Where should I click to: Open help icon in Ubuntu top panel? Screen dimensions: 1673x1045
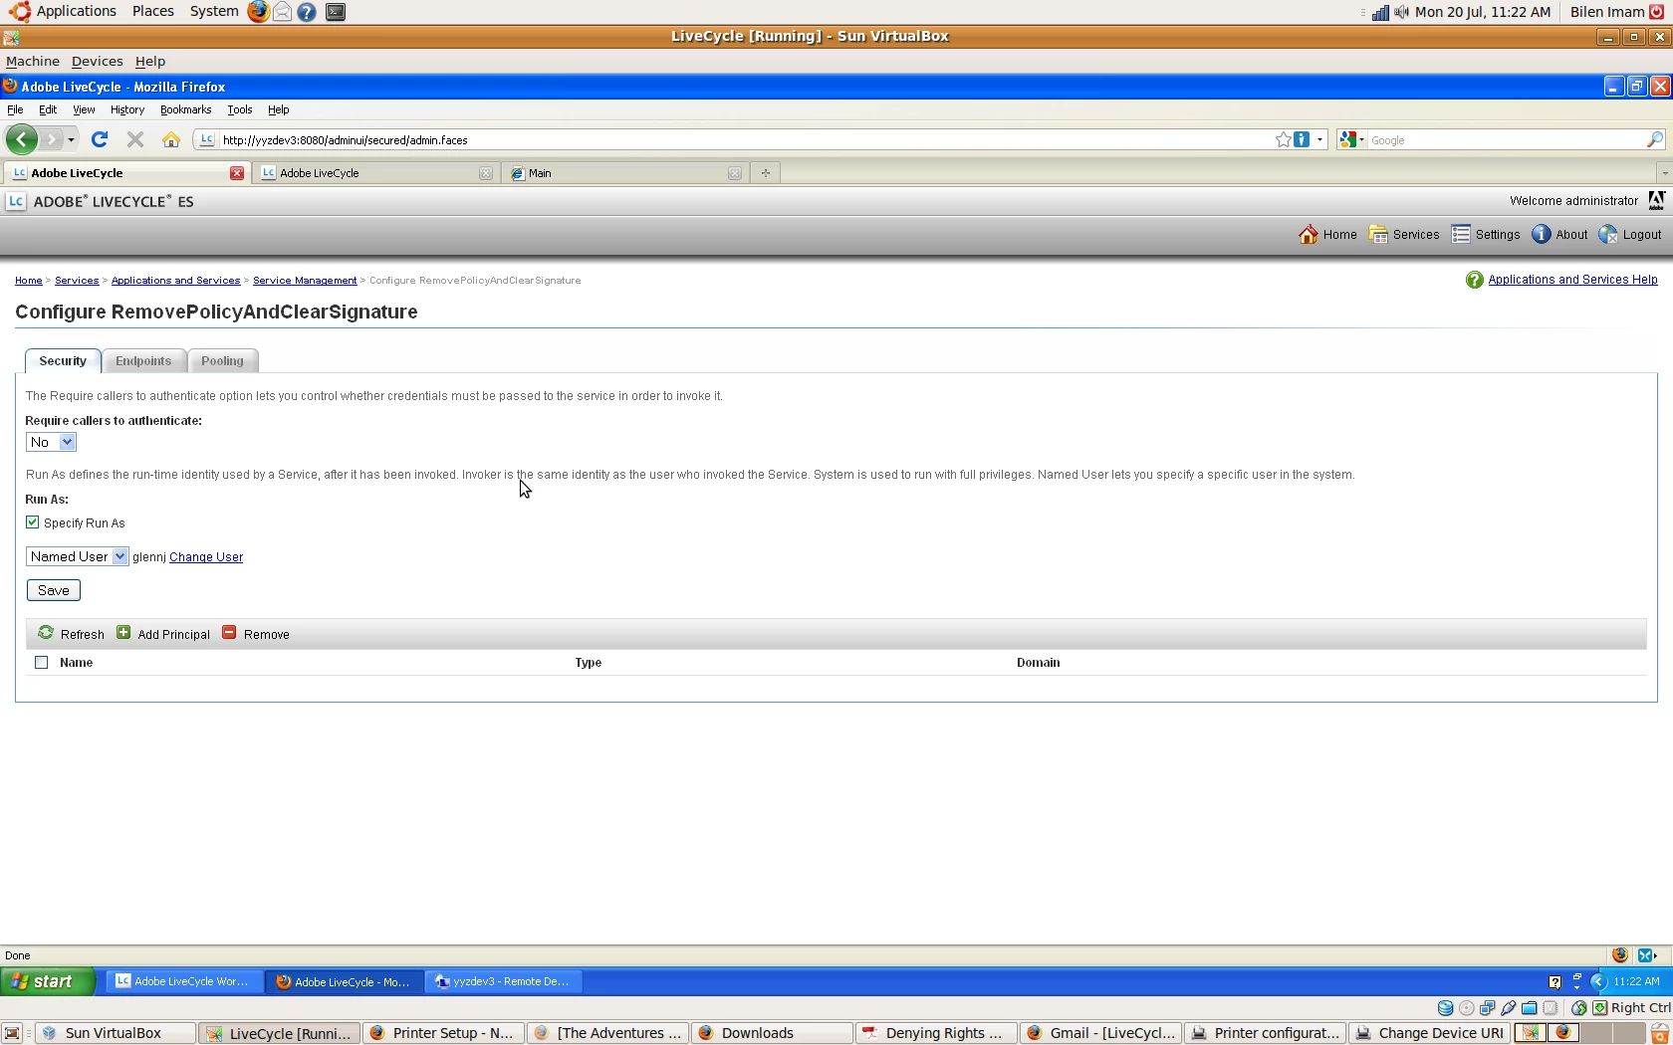(307, 12)
